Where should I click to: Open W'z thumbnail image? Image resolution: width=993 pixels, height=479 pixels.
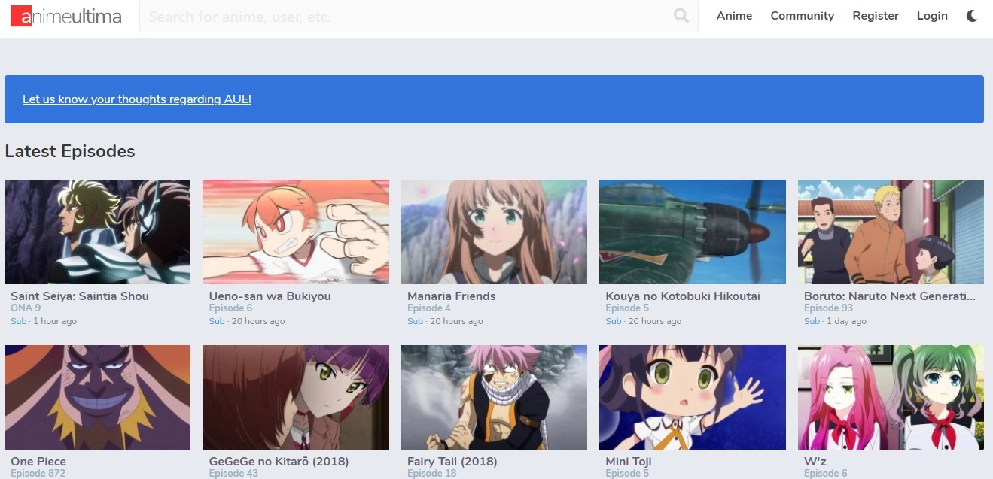pos(891,397)
